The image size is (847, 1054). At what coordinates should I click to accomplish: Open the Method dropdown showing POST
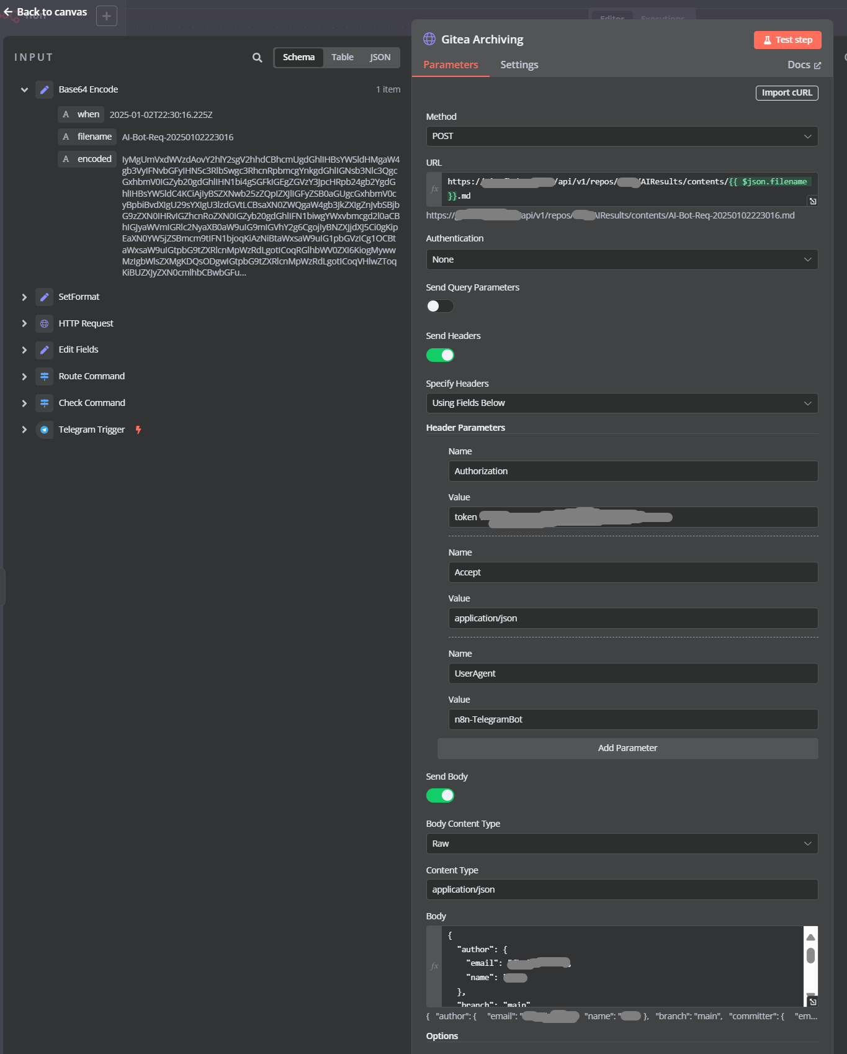(622, 136)
